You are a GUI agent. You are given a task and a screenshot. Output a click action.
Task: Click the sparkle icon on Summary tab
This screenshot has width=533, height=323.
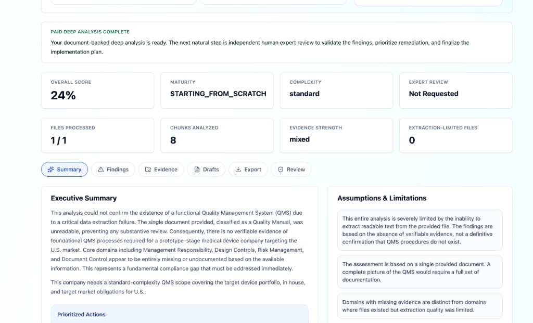tap(50, 170)
